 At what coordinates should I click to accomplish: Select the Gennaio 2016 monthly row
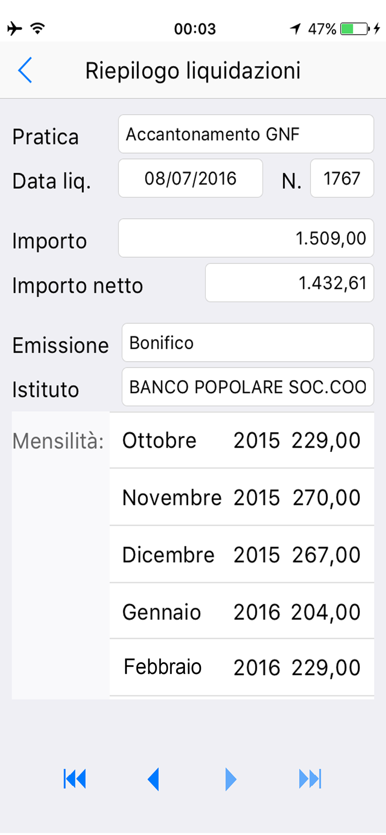coord(241,612)
